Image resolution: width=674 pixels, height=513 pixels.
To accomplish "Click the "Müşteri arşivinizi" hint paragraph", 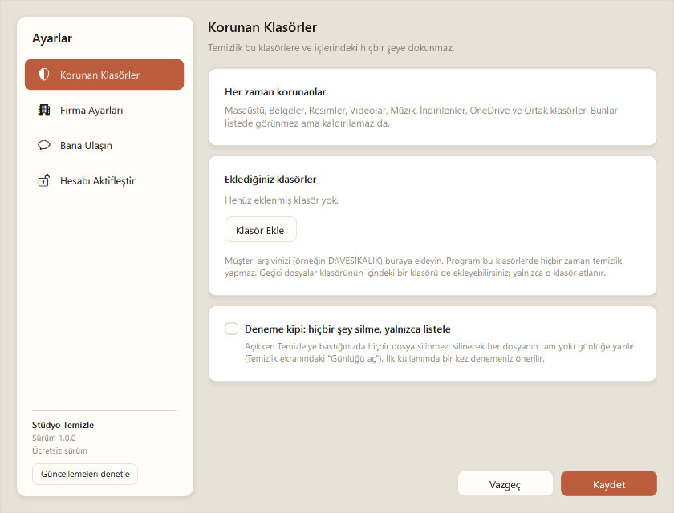I will coord(424,267).
